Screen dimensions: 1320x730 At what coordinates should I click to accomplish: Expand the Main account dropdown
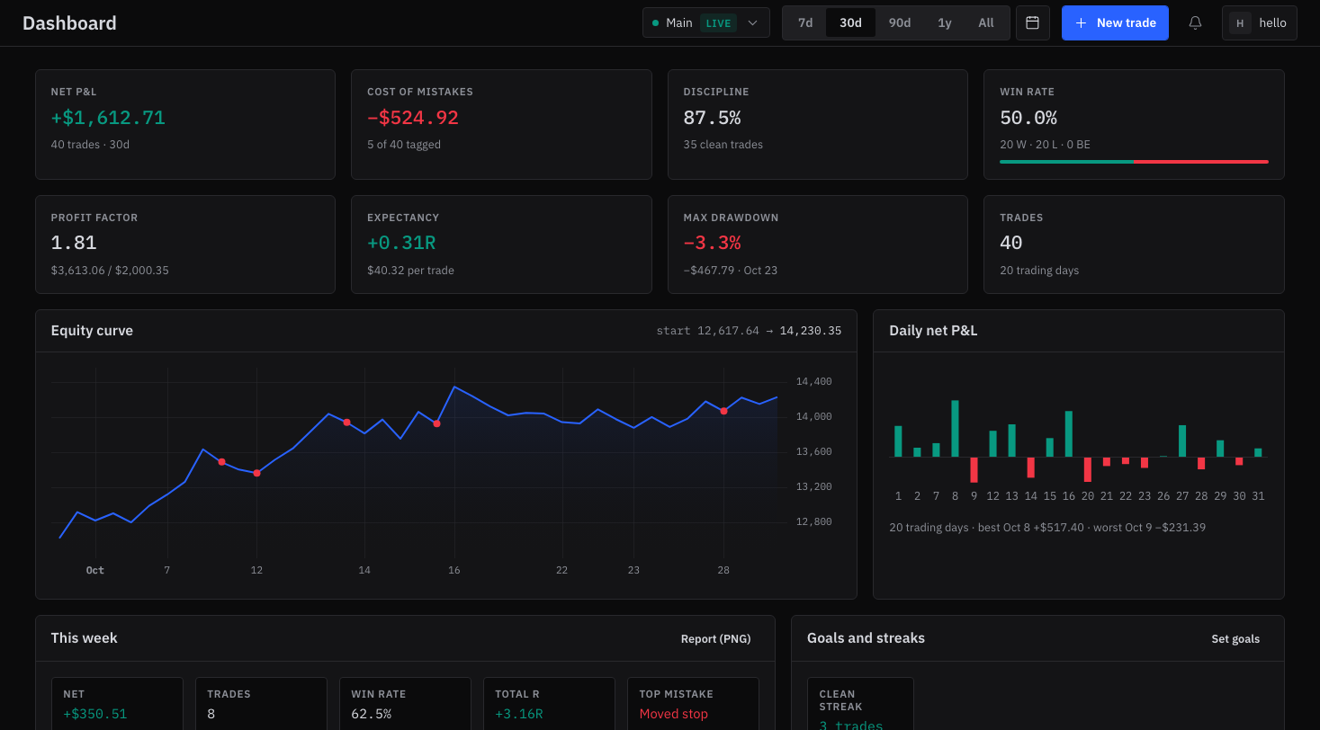coord(706,22)
